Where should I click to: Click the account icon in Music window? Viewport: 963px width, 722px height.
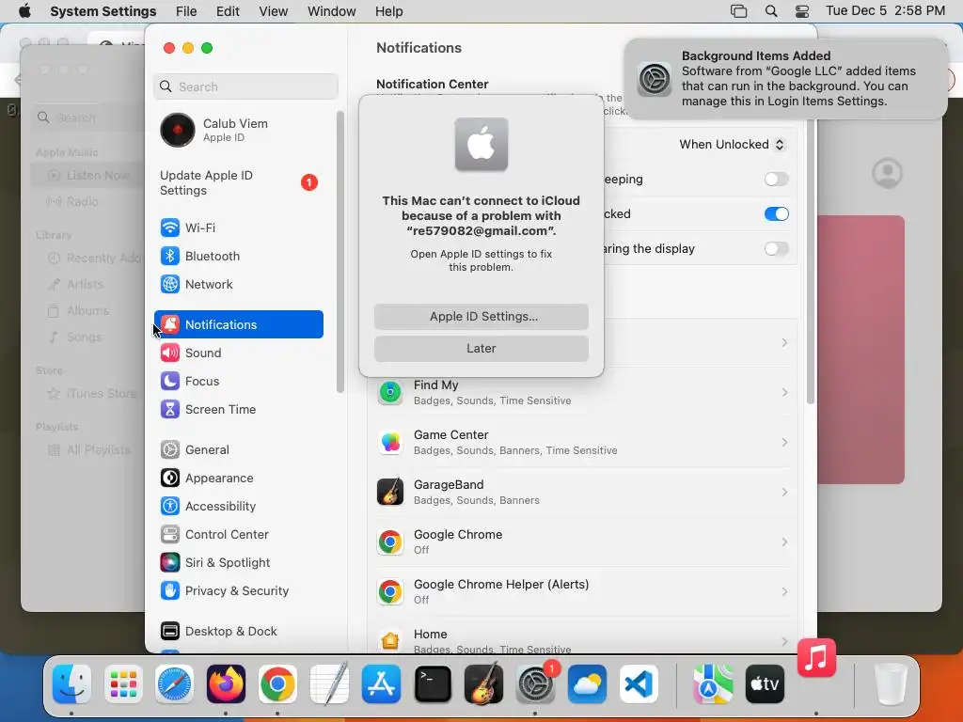click(887, 174)
